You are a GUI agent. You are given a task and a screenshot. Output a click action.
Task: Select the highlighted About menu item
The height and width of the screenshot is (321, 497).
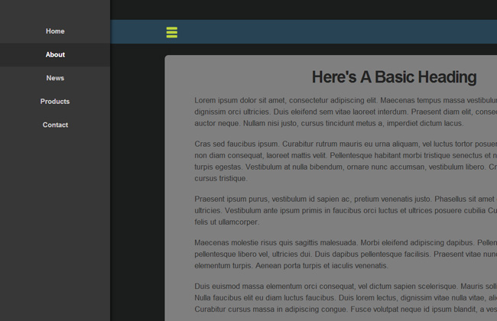click(x=55, y=55)
